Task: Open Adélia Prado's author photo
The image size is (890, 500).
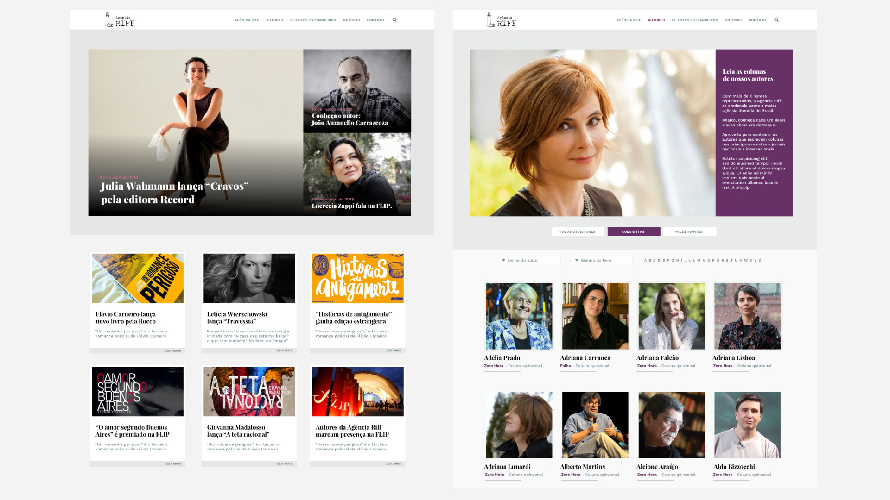Action: coord(519,316)
